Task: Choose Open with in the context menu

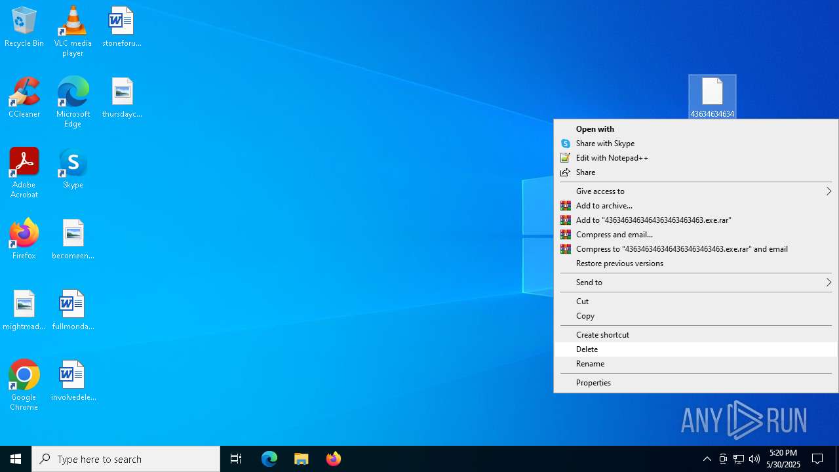Action: [x=696, y=129]
